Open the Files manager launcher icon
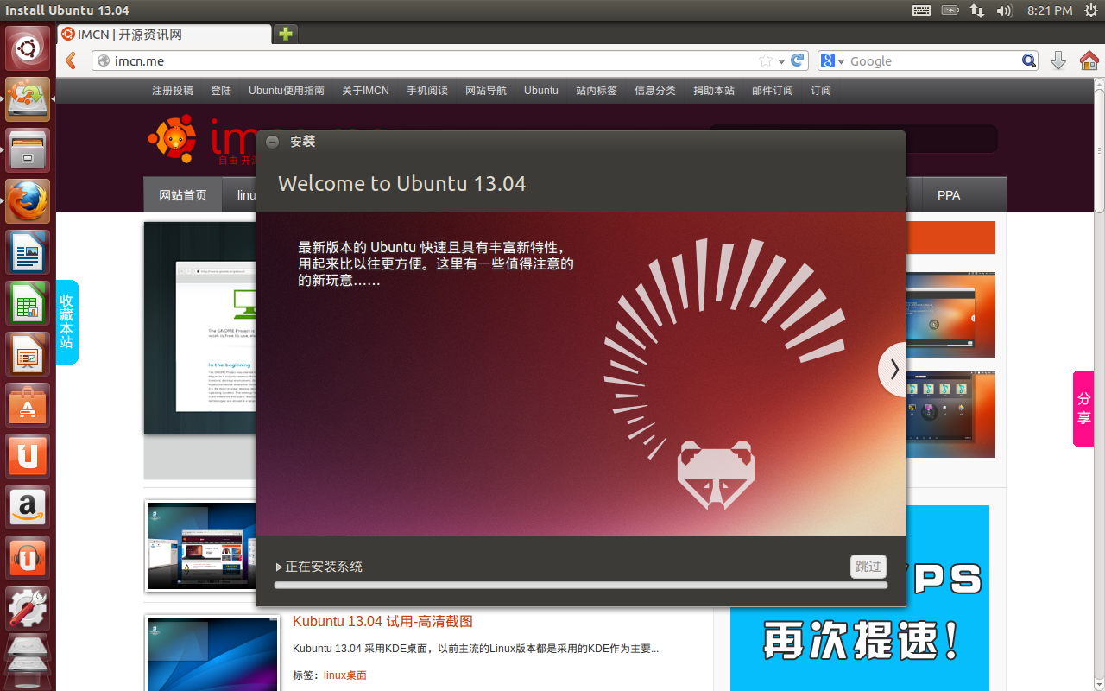The width and height of the screenshot is (1105, 691). (x=28, y=150)
